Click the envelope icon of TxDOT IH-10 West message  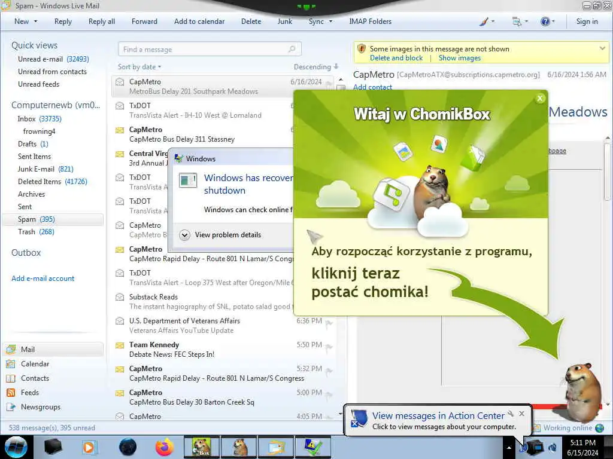click(x=120, y=105)
